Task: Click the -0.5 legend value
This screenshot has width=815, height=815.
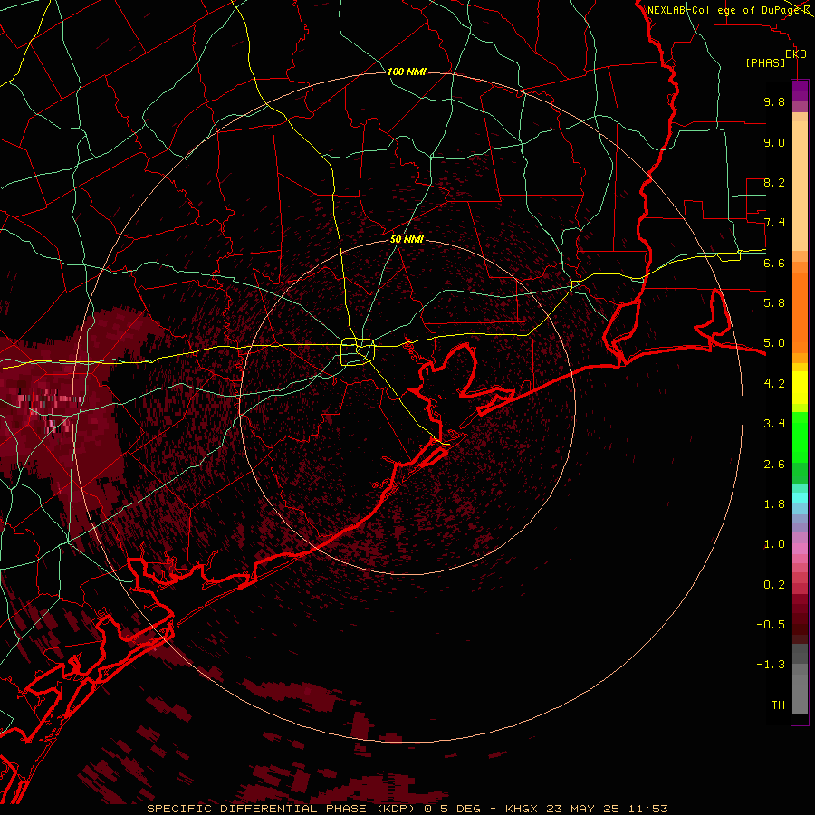Action: click(x=771, y=625)
